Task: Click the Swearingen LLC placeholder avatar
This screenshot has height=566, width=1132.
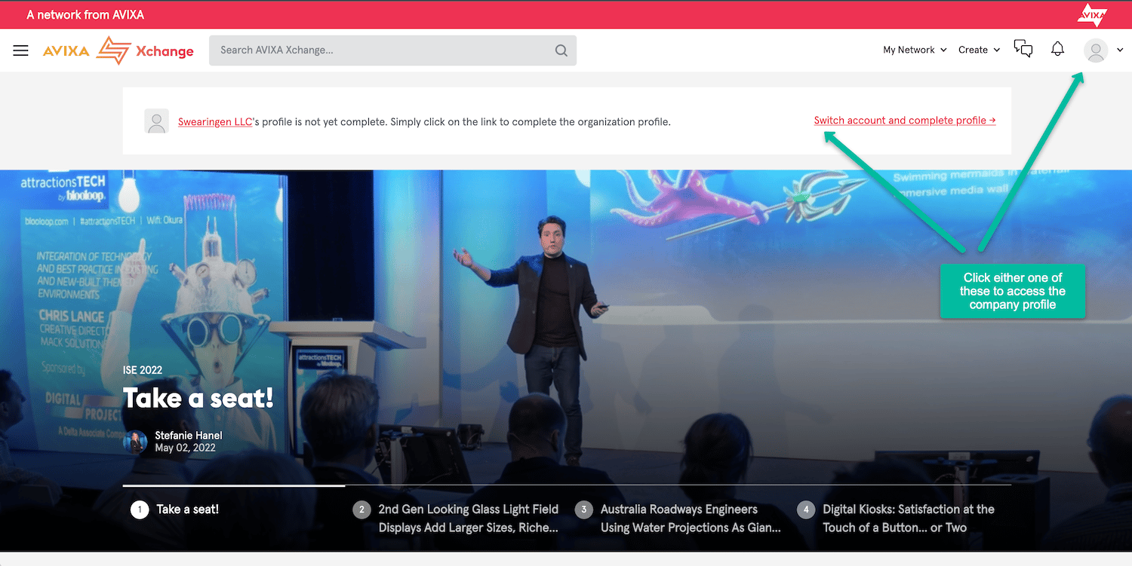Action: click(x=157, y=121)
